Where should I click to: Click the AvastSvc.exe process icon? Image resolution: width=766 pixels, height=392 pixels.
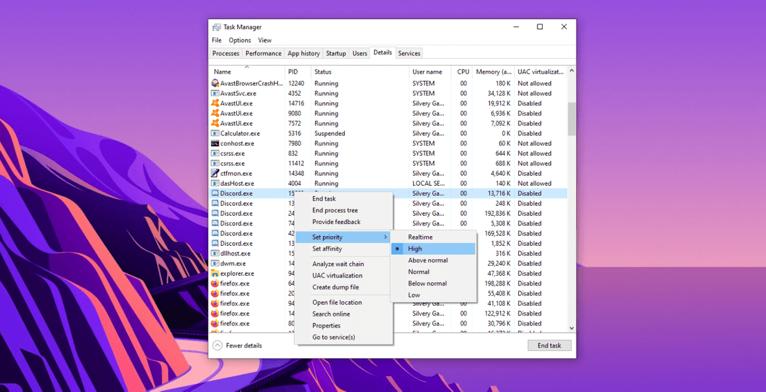tap(215, 93)
